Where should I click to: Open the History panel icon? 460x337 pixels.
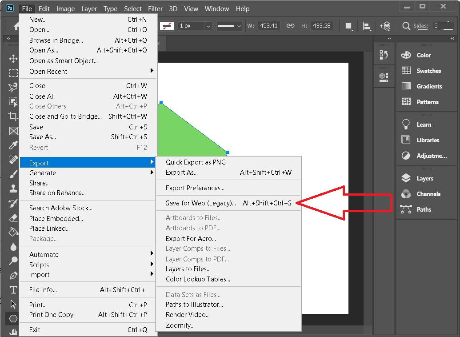pos(384,55)
